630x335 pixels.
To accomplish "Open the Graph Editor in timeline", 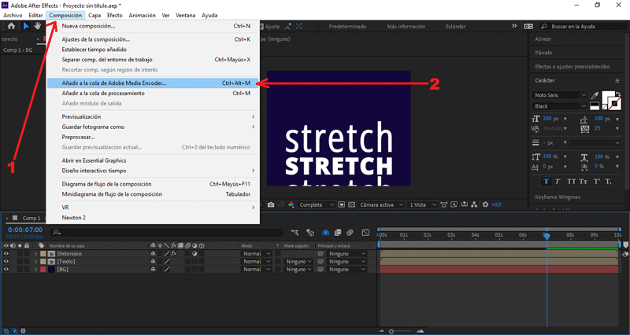I will coord(365,233).
